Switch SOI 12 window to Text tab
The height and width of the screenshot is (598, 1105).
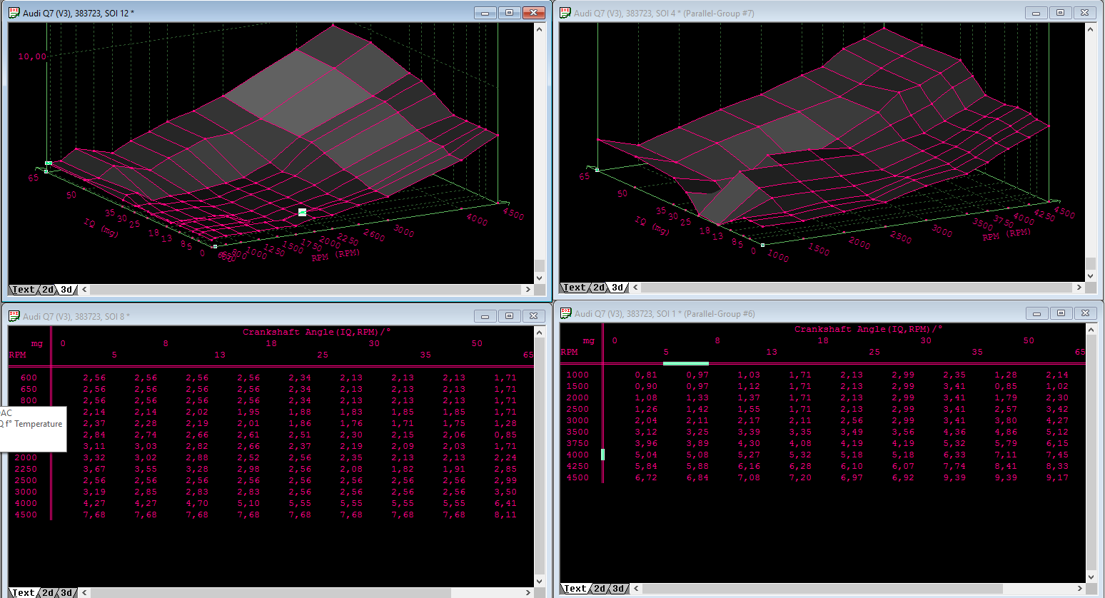23,290
